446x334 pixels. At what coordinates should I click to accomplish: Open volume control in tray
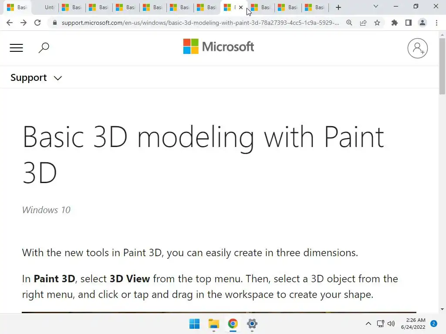tap(392, 324)
